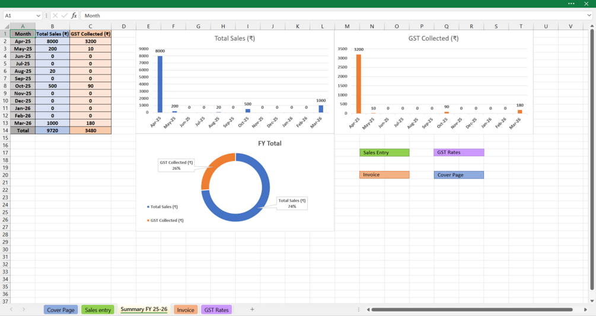Click the horizontal scrollbar right arrow
The image size is (596, 316).
[x=586, y=309]
